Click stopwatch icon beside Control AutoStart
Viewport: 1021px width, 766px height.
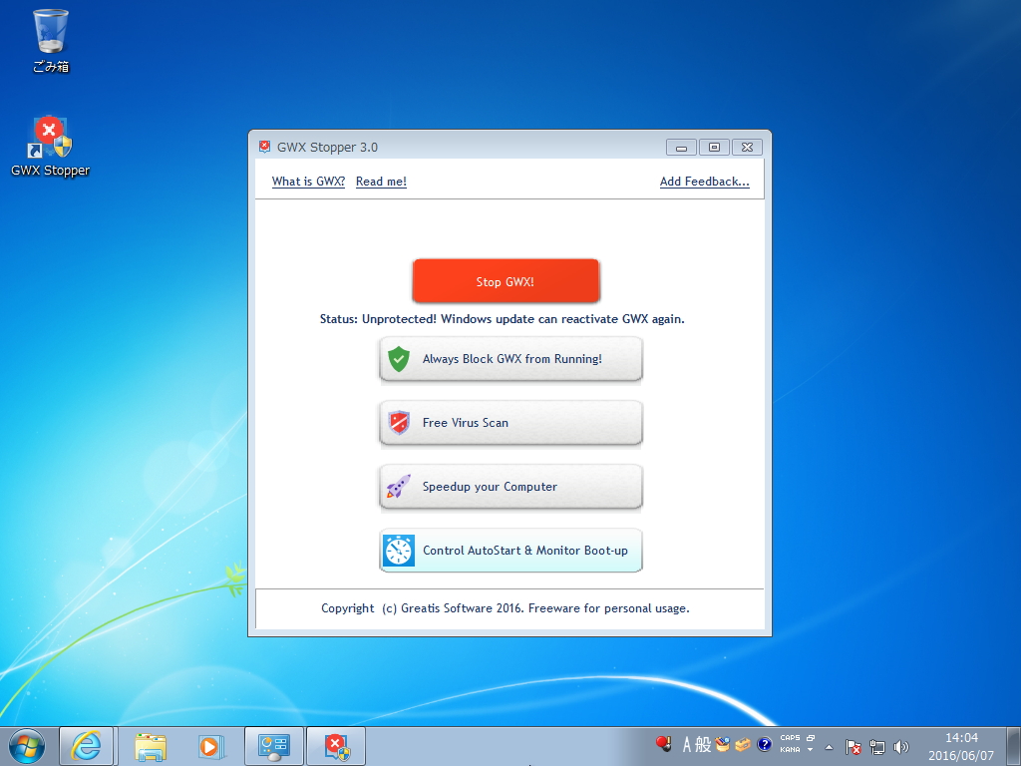coord(399,551)
